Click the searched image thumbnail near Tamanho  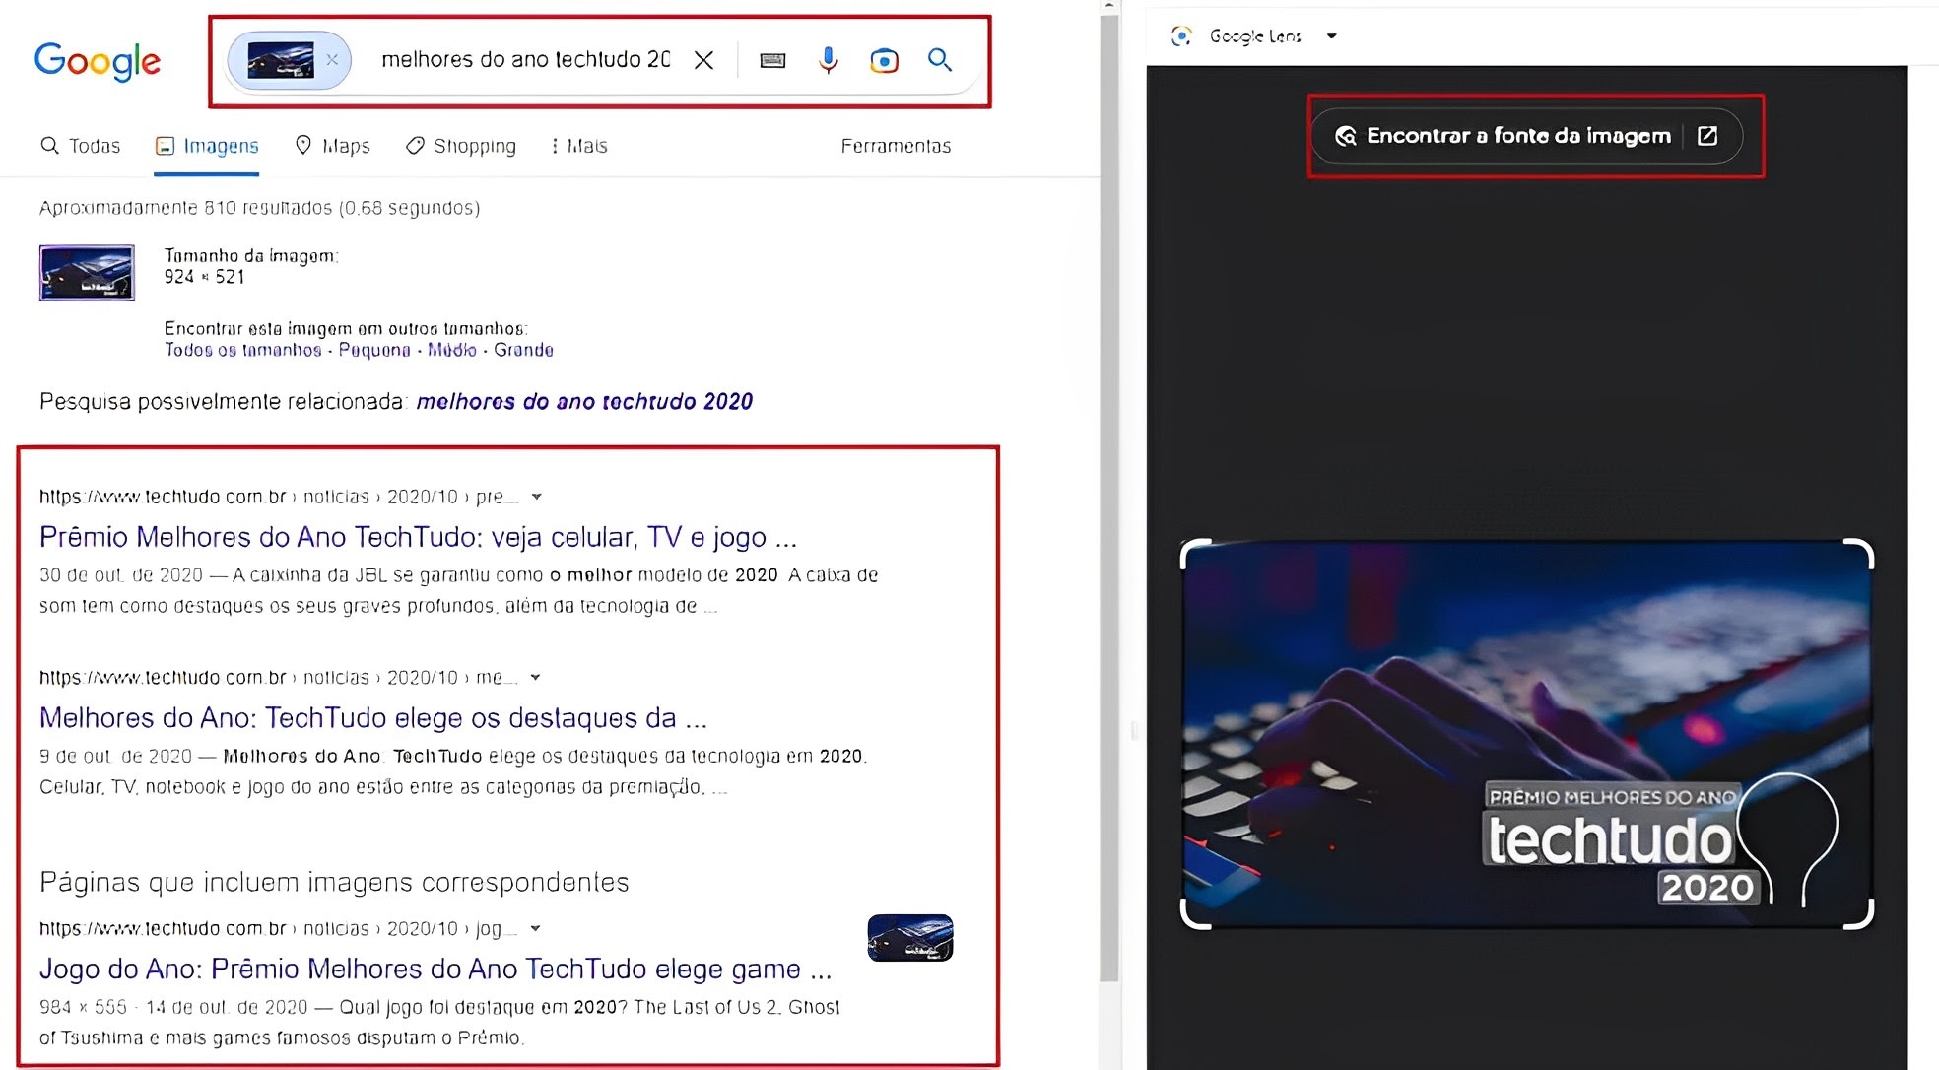[x=87, y=273]
